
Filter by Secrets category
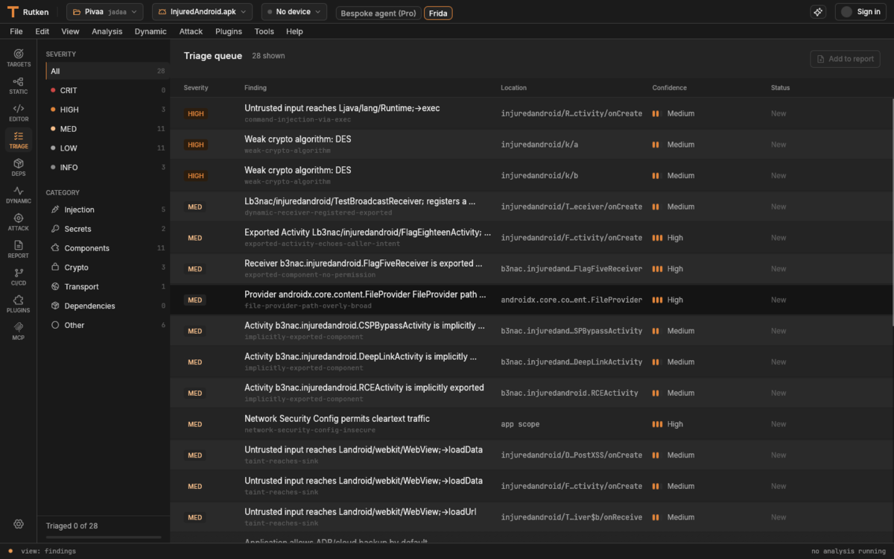(107, 229)
